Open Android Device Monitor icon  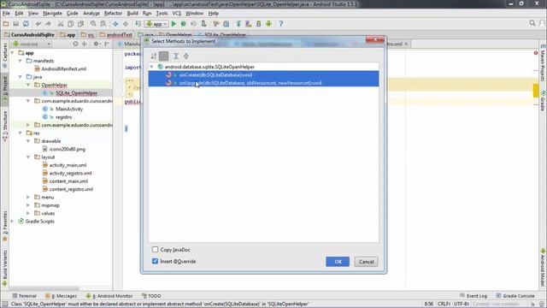(x=268, y=24)
